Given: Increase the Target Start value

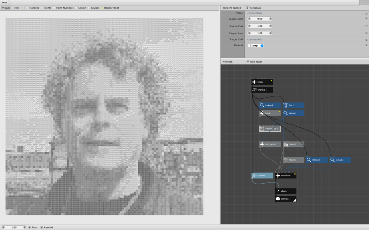Looking at the screenshot, I should coord(270,33).
